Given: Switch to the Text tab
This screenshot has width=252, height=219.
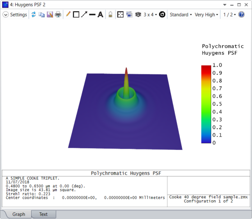Looking at the screenshot, I should pos(43,214).
